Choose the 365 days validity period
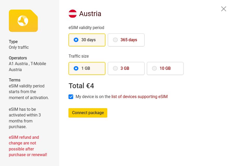The image size is (232, 166). pyautogui.click(x=126, y=40)
